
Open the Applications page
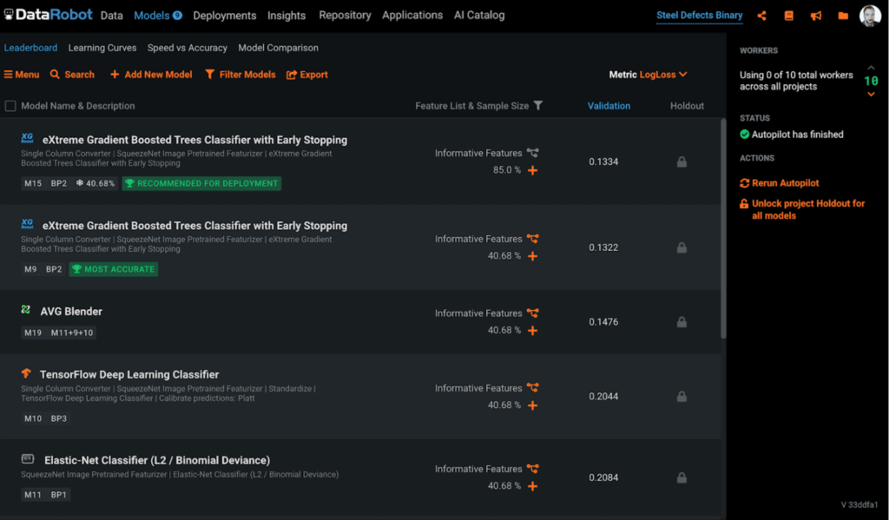point(412,16)
